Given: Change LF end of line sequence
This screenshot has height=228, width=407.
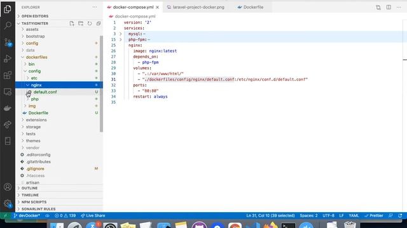Looking at the screenshot, I should pyautogui.click(x=341, y=215).
